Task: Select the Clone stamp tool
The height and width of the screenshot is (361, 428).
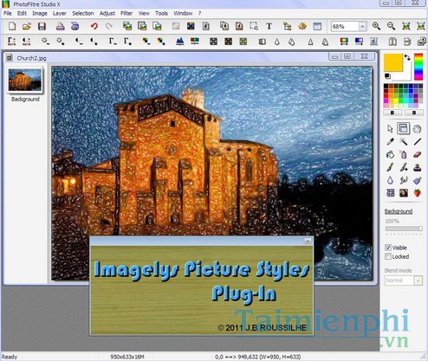Action: coord(417,167)
